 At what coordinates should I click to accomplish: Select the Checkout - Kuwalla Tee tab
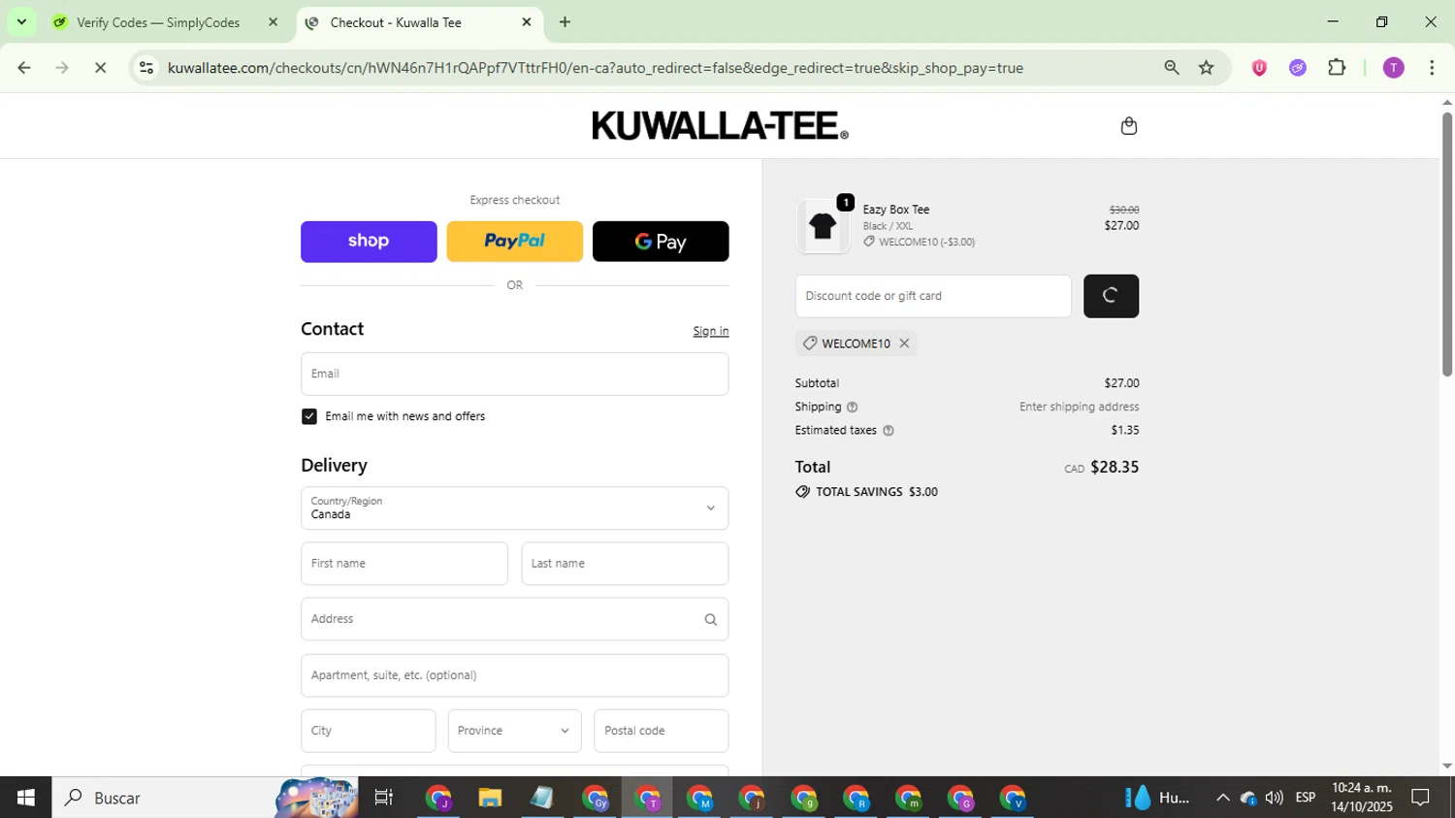coord(396,22)
